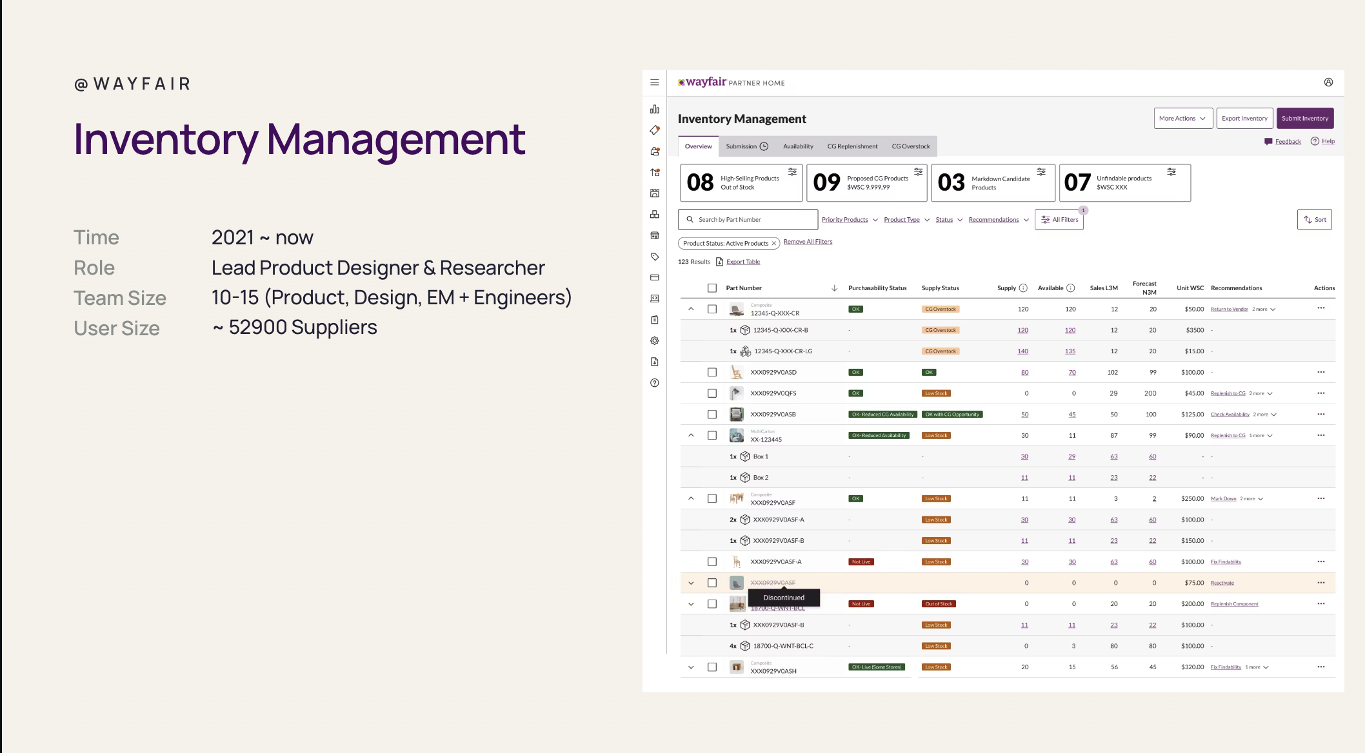Check the XXX0929V0ASH row checkbox
Viewport: 1365px width, 753px height.
point(712,667)
